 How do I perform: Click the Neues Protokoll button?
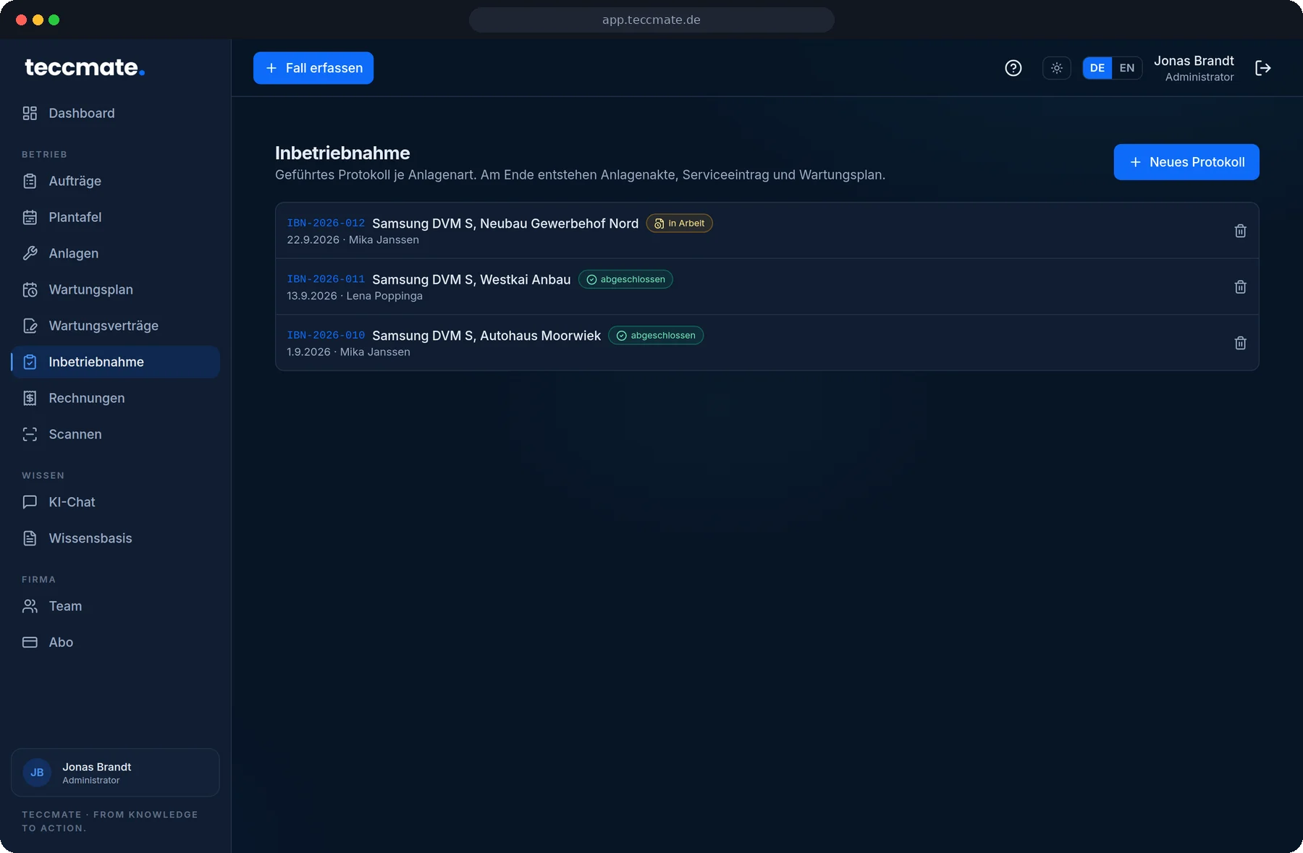(1186, 162)
